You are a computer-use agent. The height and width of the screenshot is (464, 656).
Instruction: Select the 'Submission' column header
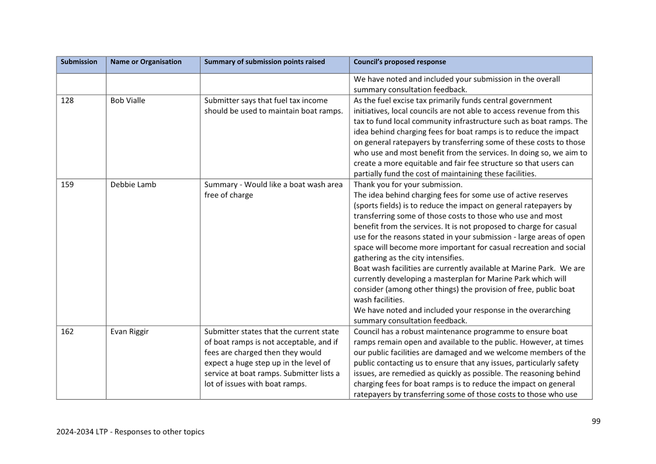[79, 62]
